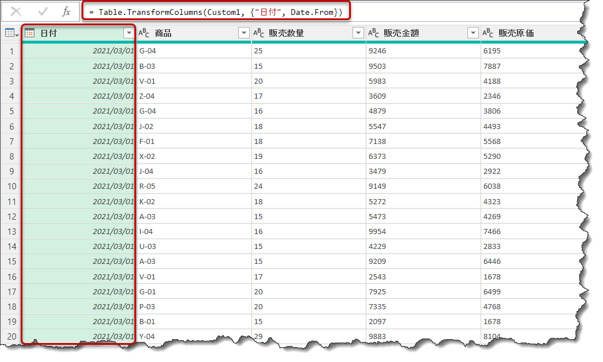Select product cell B-01

tap(194, 322)
